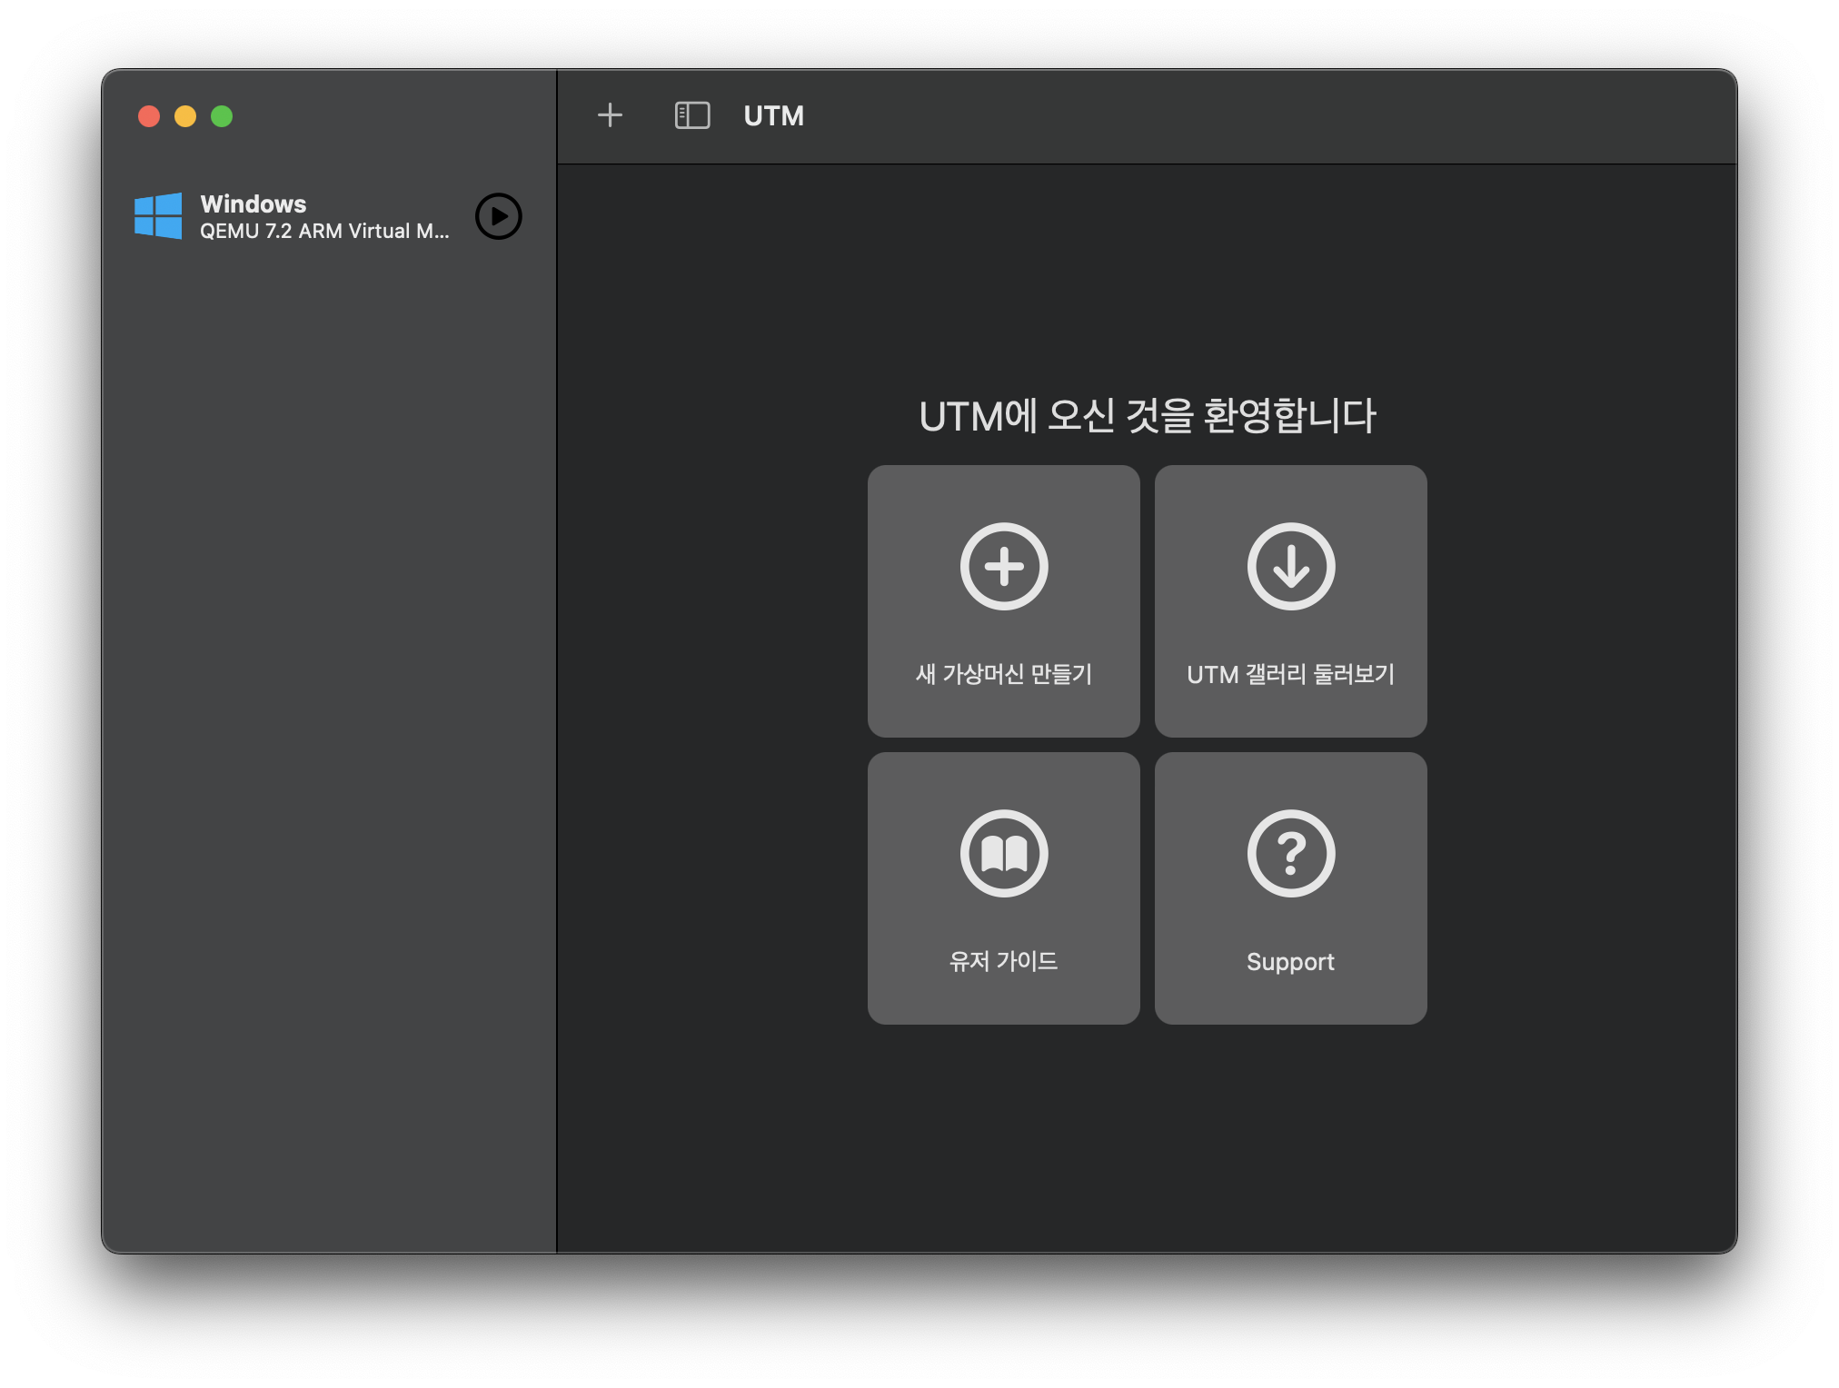1839x1388 pixels.
Task: Click the circled plus icon on the new VM card
Action: coord(1004,567)
